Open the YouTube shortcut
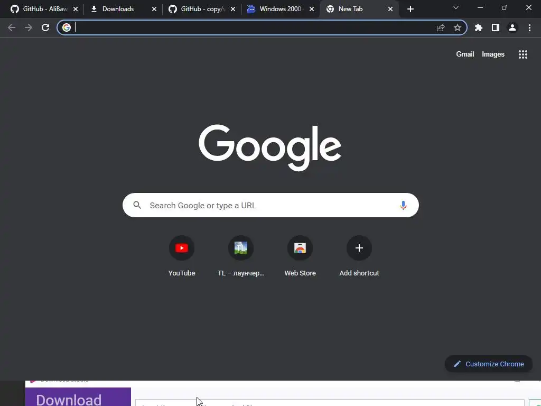 [182, 256]
